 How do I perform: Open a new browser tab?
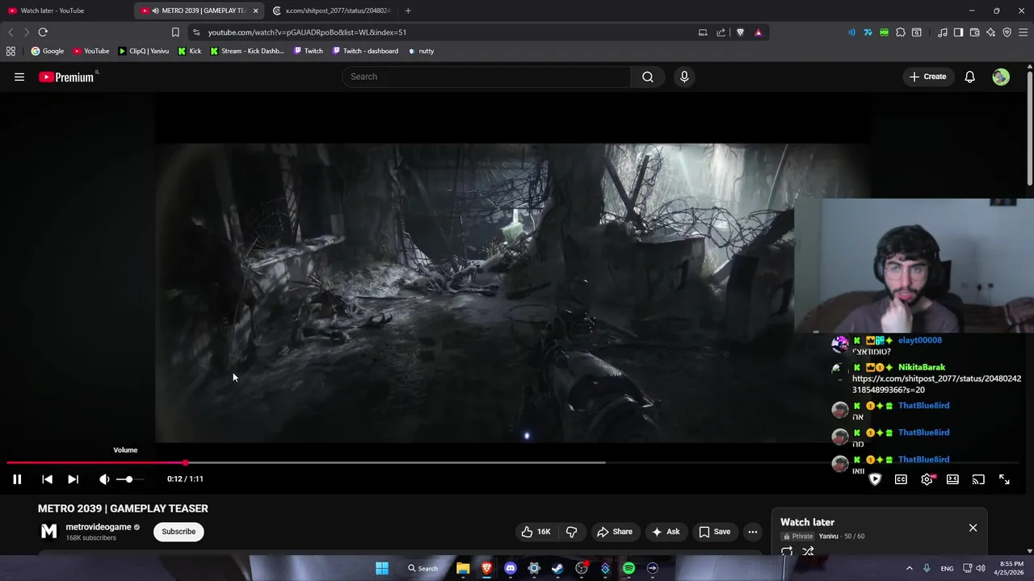[x=408, y=10]
